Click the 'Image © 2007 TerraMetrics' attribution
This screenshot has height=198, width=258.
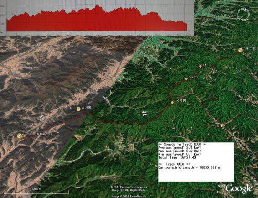click(129, 196)
